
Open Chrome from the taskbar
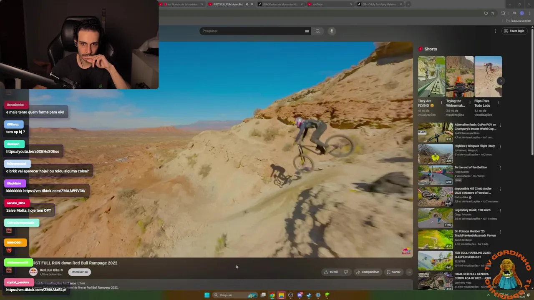point(272,295)
